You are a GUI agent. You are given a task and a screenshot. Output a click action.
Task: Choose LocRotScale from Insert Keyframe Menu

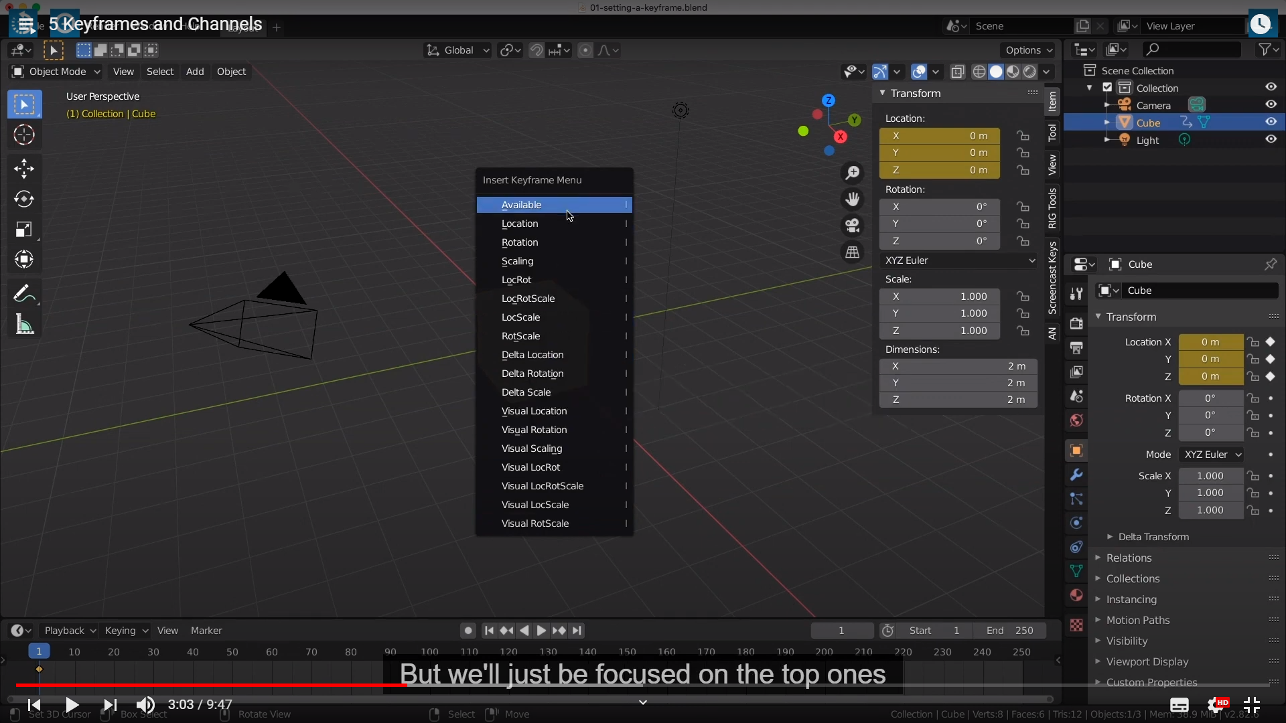point(528,299)
